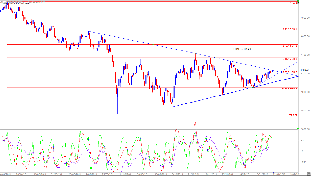Click the 4600.00 price axis label
The image size is (311, 176).
pos(305,36)
